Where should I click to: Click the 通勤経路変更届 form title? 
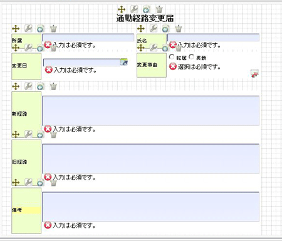(145, 18)
